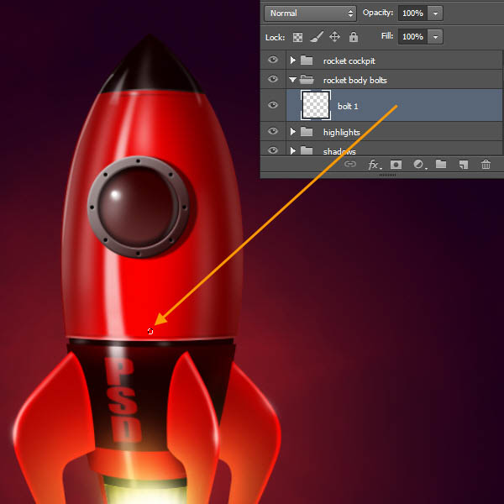Collapse the rocket body bolts group

(x=292, y=80)
